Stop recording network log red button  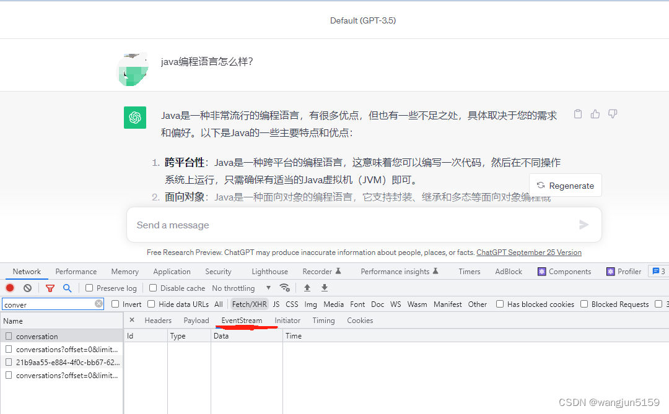pos(10,288)
